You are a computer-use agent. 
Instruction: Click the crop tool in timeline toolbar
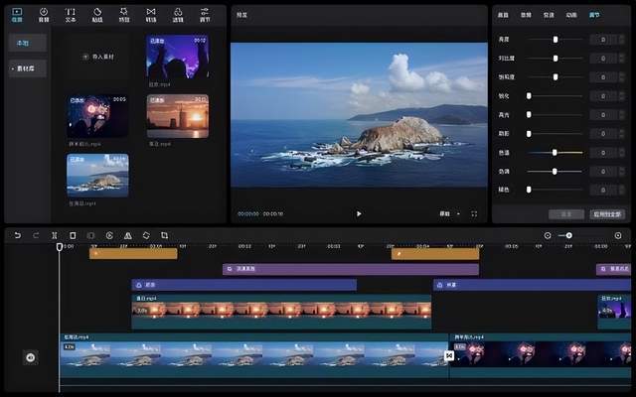click(164, 235)
